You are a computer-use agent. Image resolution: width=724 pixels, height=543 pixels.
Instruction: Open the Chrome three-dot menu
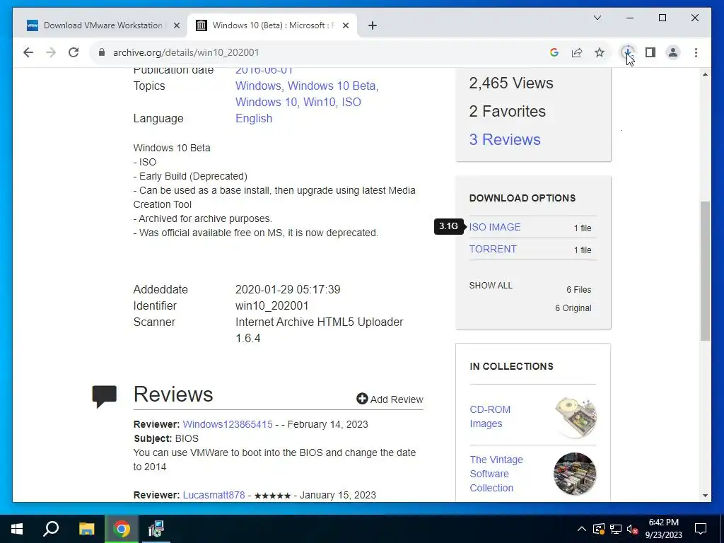click(x=696, y=52)
